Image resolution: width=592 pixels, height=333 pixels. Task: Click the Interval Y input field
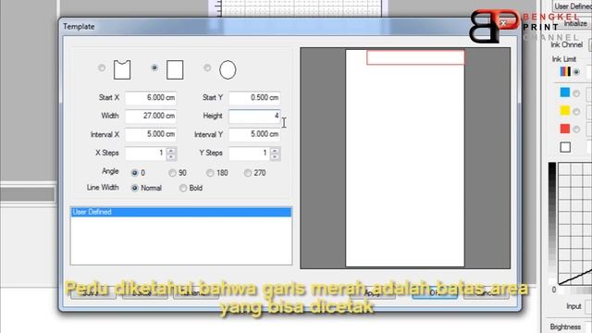point(254,134)
